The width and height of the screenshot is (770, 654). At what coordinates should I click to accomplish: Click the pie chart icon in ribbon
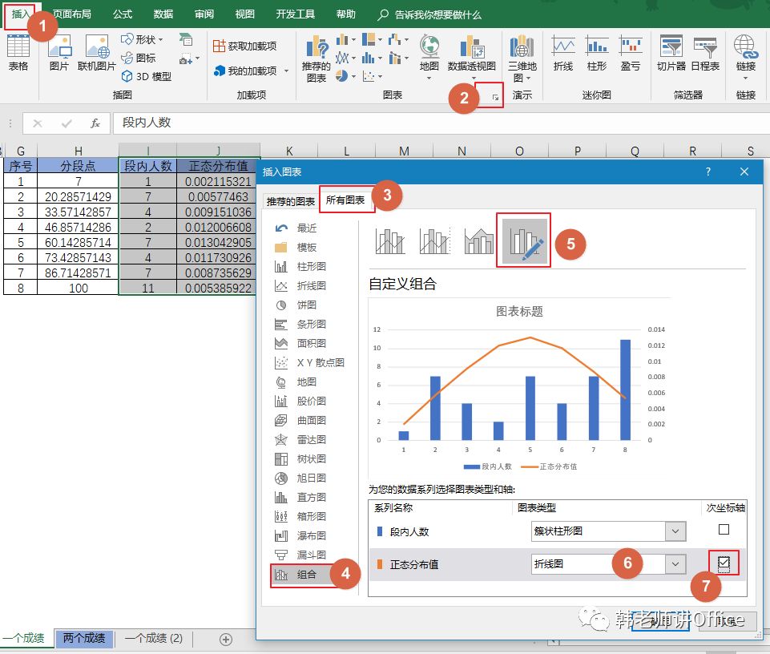[342, 76]
